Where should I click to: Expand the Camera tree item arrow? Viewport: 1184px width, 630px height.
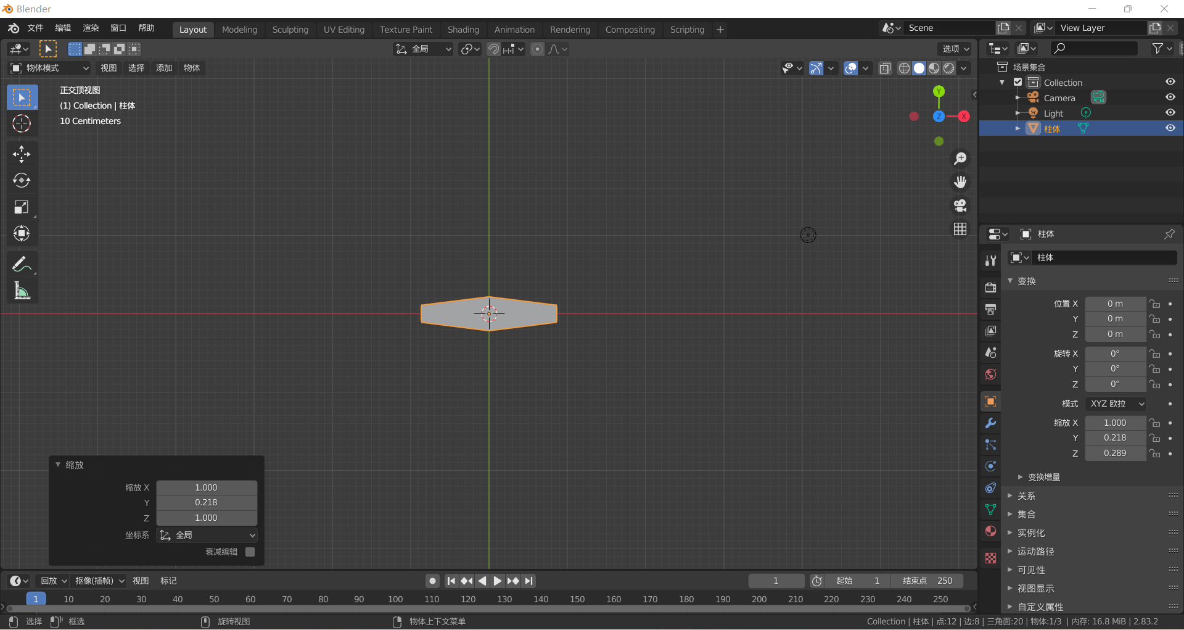tap(1017, 97)
